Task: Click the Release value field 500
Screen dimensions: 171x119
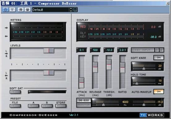Action: click(x=95, y=50)
